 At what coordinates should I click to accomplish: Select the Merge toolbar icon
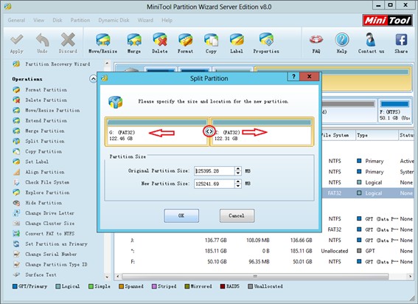point(134,40)
